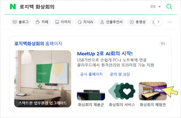Click the 광고 ad badge
This screenshot has width=181, height=118.
coord(163,43)
